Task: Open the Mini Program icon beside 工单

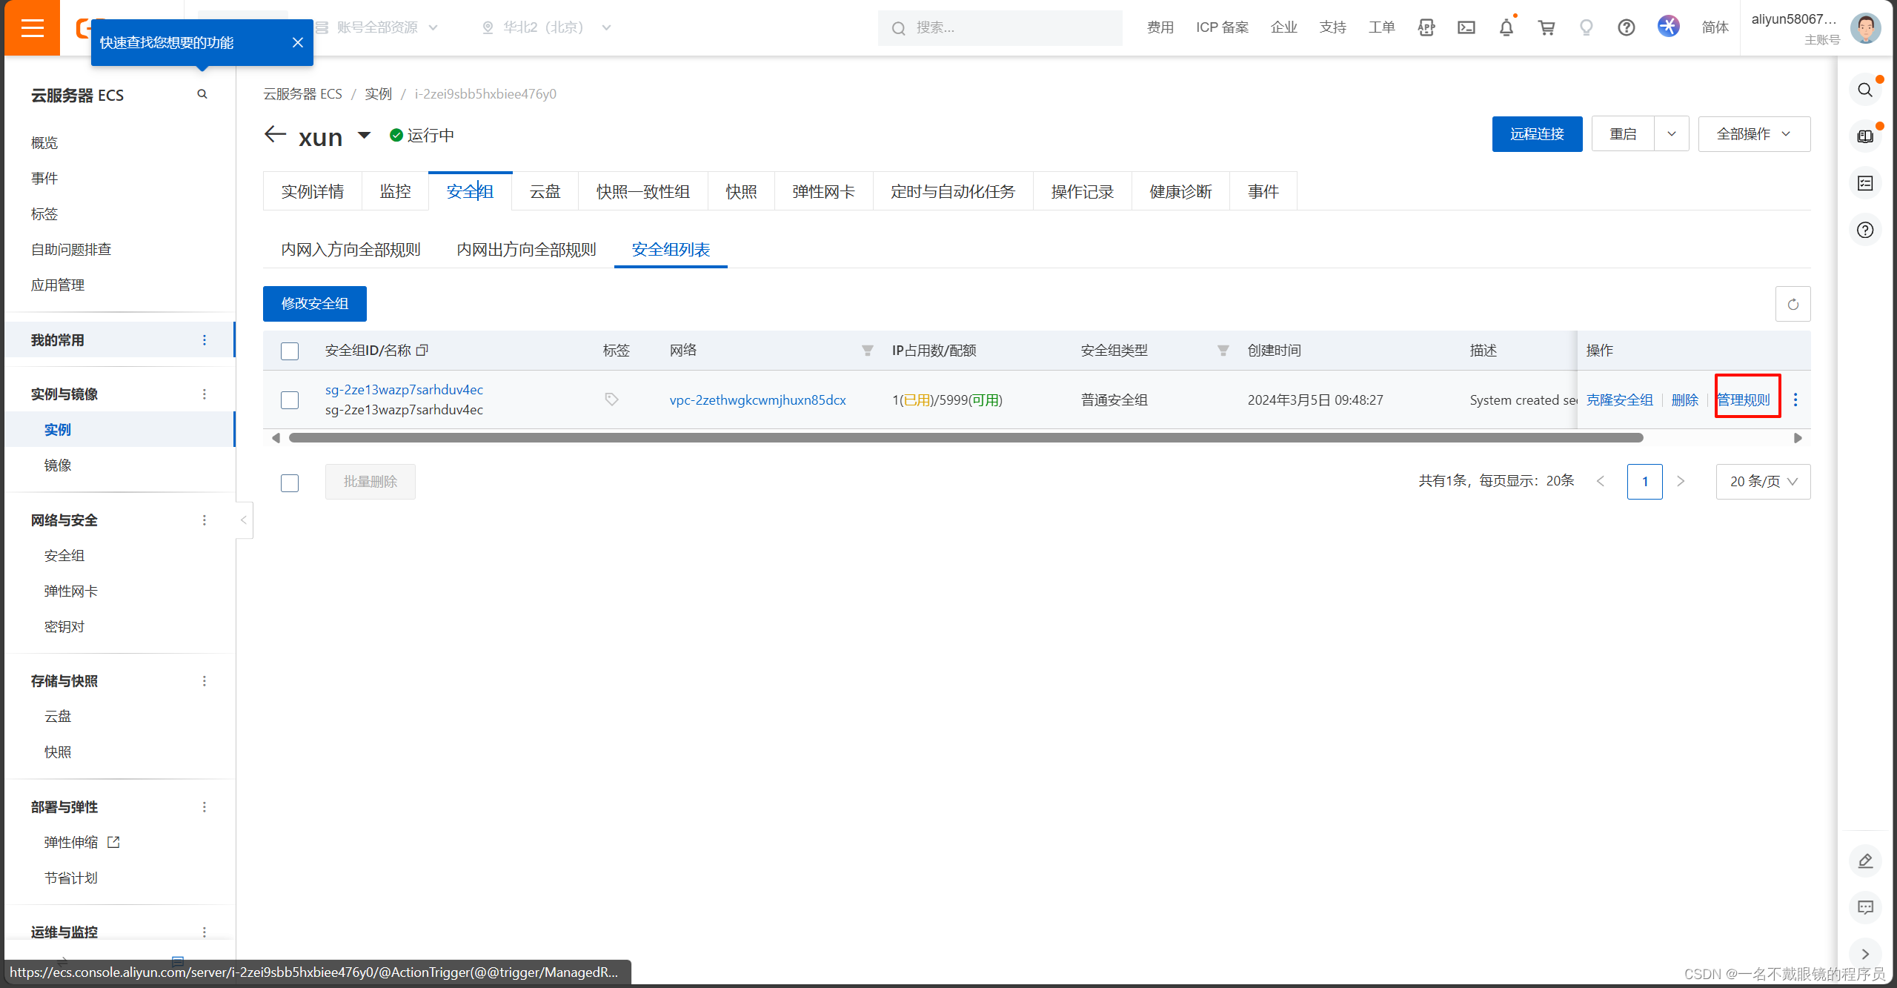Action: coord(1426,27)
